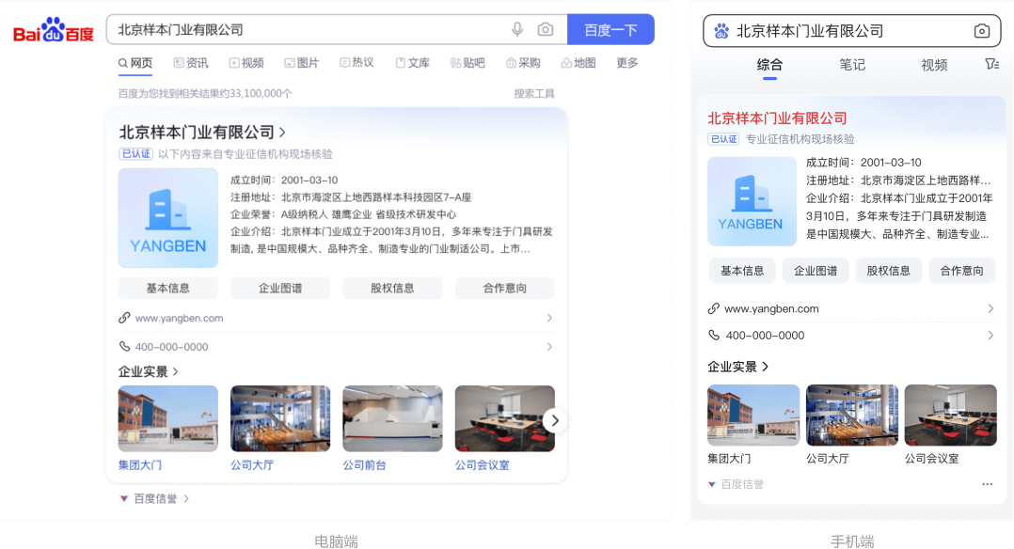The height and width of the screenshot is (549, 1014).
Task: Click 企业图谱 button on desktop card
Action: coord(280,288)
